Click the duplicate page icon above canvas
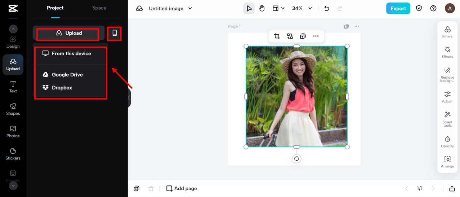This screenshot has height=197, width=460. [346, 26]
